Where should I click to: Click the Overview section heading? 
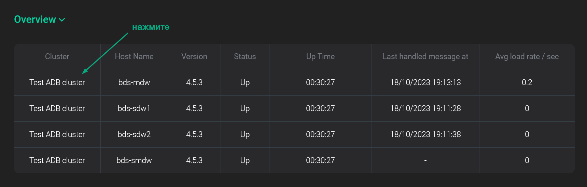(35, 19)
